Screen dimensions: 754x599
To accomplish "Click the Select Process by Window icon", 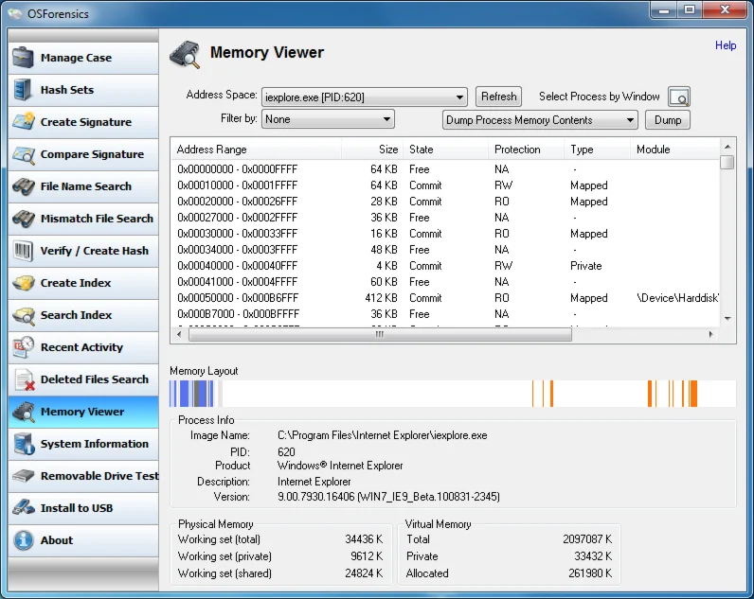I will pos(678,97).
